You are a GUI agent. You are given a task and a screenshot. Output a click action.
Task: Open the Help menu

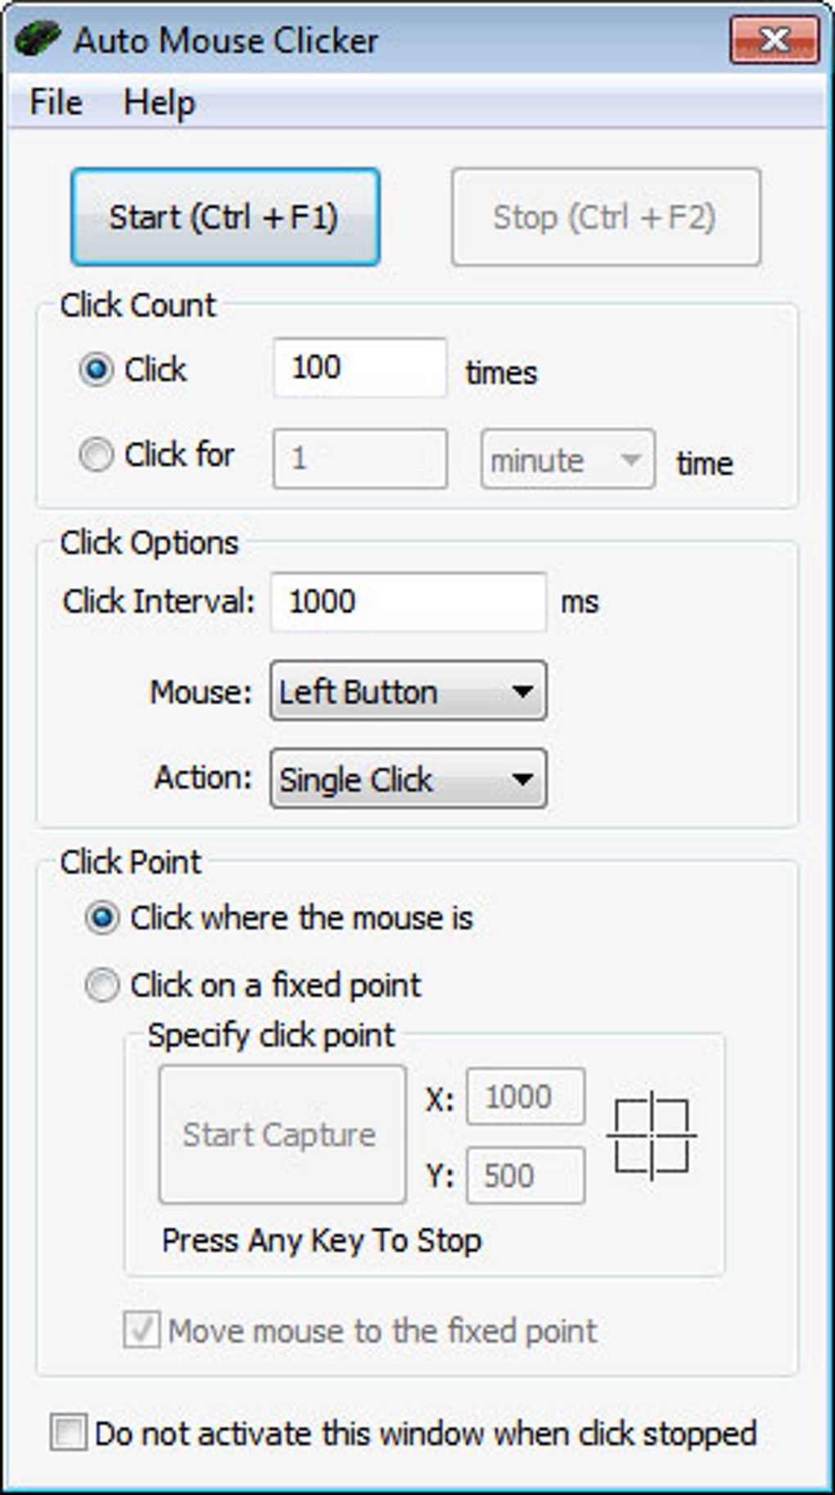click(x=159, y=103)
